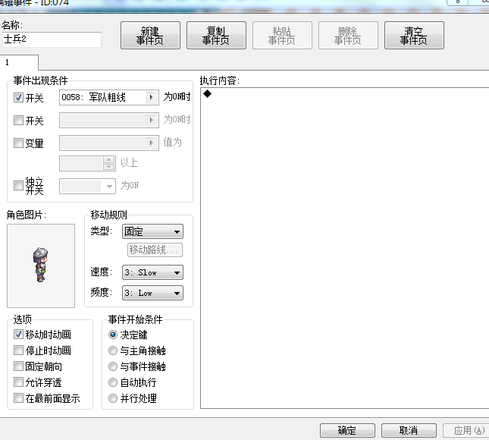Open the 类型 dropdown showing 固定

pos(152,231)
